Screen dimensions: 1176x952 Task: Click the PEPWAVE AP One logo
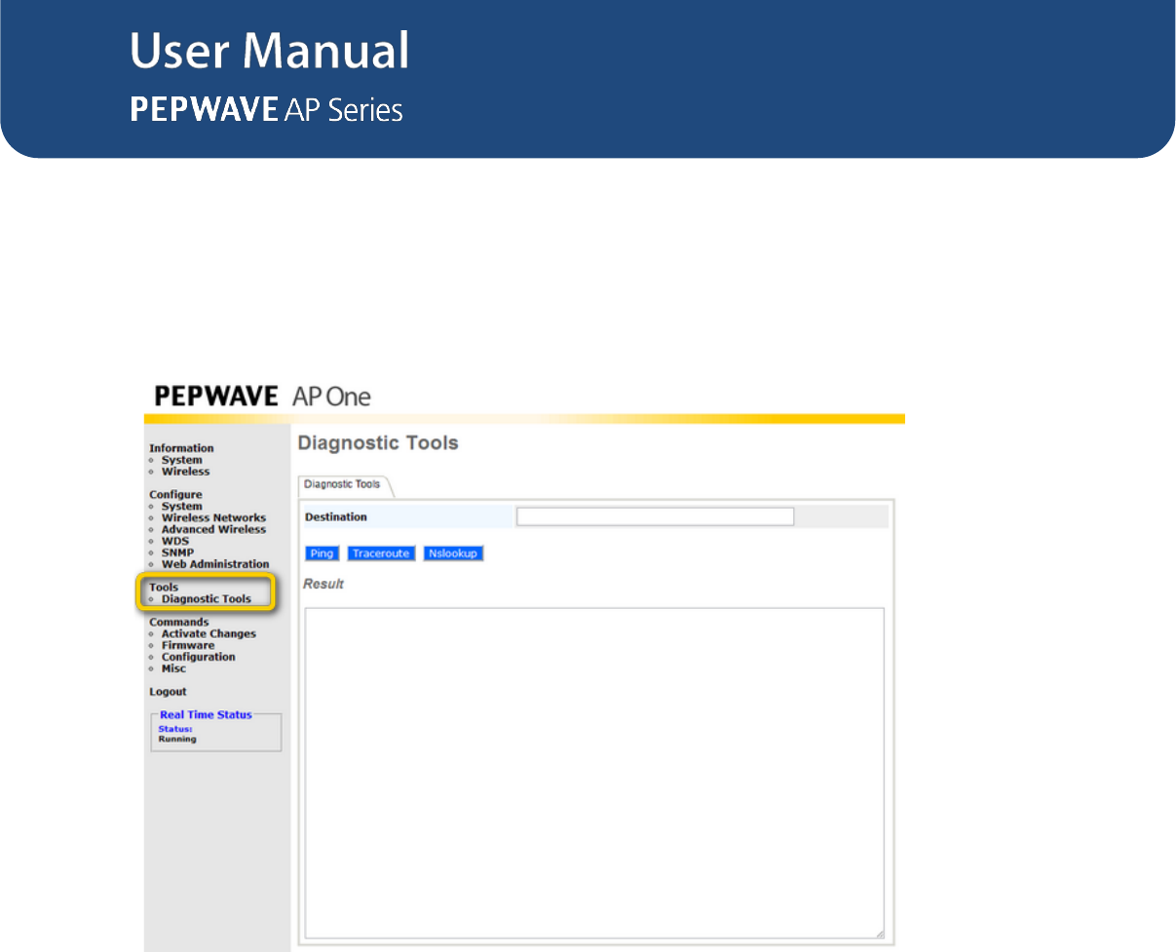(262, 397)
